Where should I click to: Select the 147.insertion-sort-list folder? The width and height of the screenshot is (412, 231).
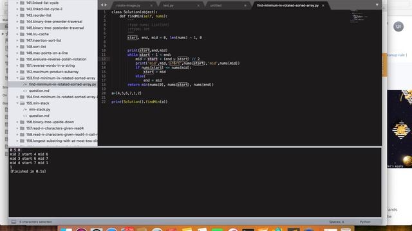point(44,40)
